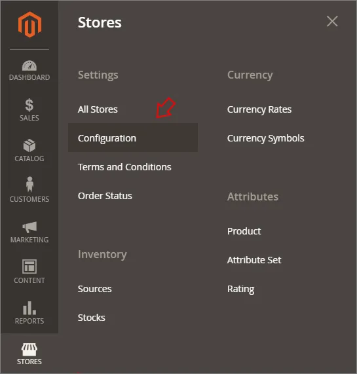Open Terms and Conditions
Screen dimensions: 357x374
click(x=124, y=167)
